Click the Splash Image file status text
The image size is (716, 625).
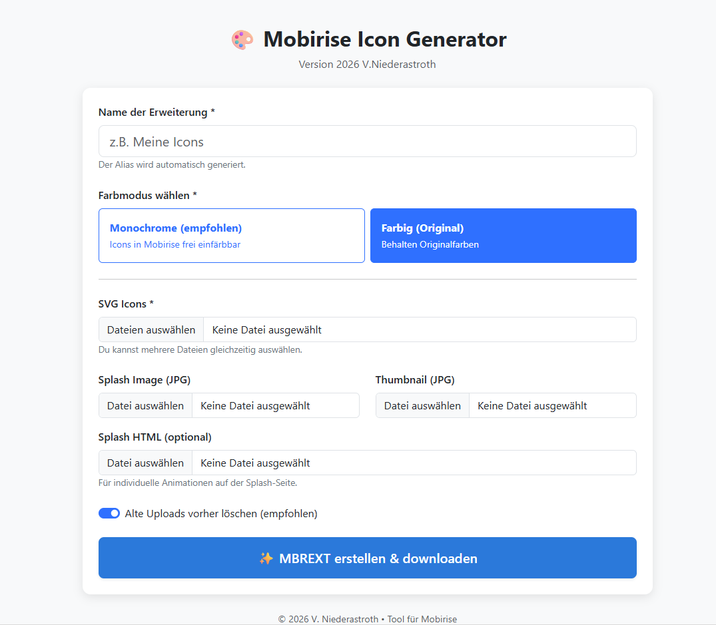pos(255,405)
